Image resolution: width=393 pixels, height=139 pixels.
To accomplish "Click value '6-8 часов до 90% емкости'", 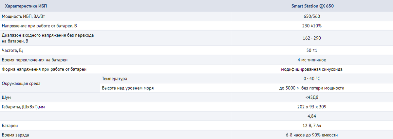I will [x=312, y=135].
